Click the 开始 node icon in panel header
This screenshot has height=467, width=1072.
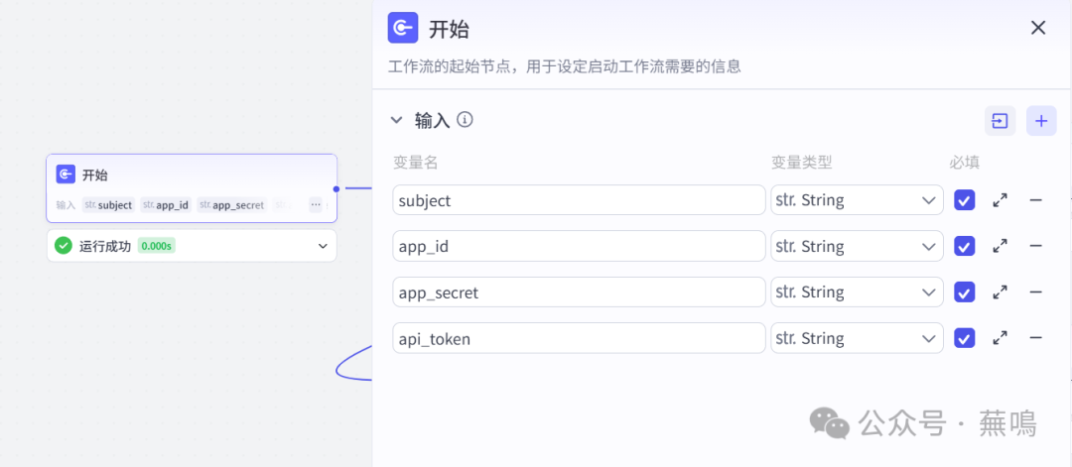click(x=403, y=28)
